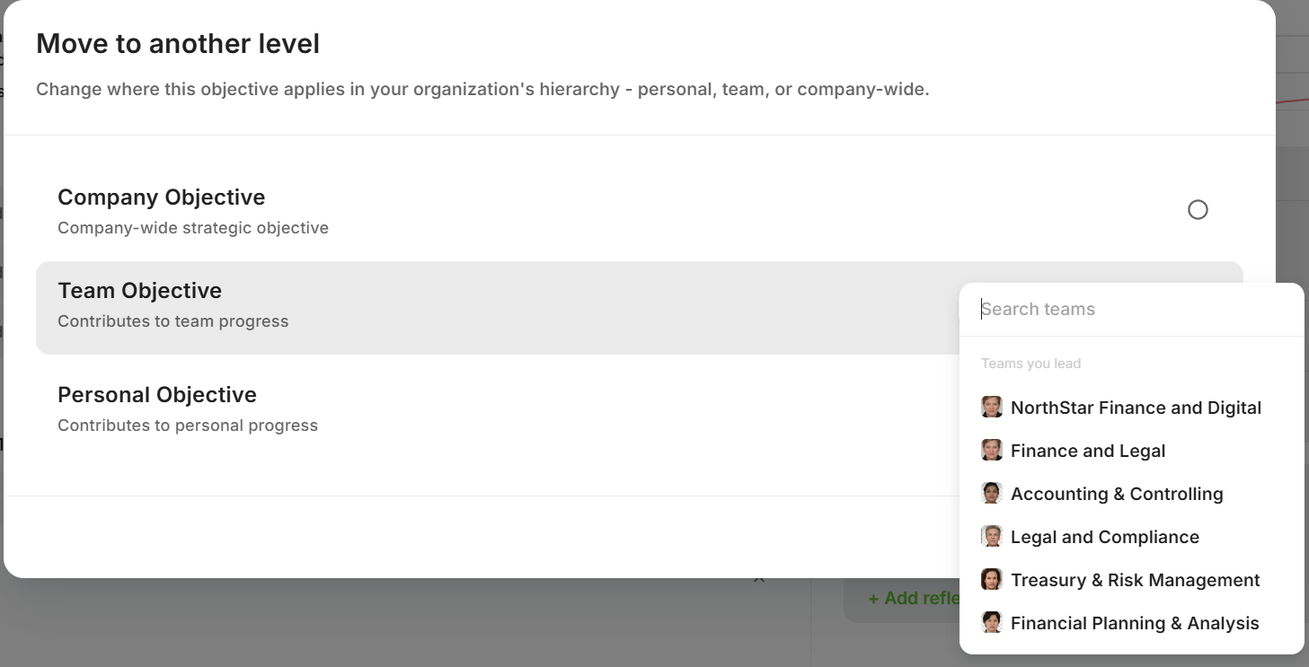Choose Accounting & Controlling team name
1309x667 pixels.
click(x=1117, y=494)
